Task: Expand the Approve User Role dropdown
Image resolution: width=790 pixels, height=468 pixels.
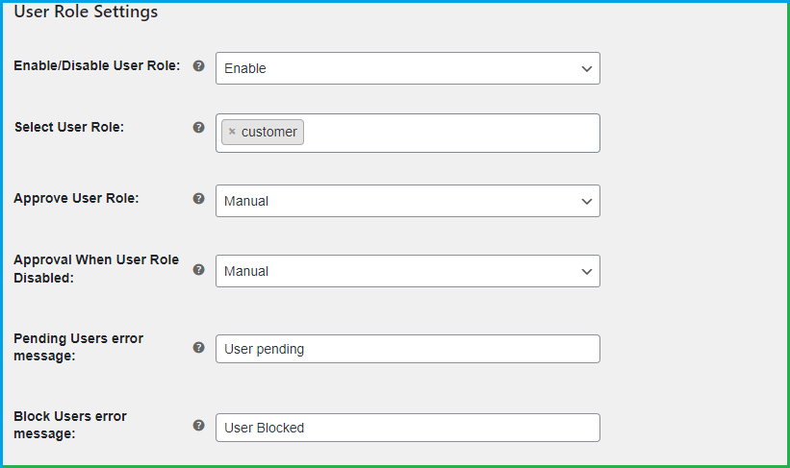Action: [407, 201]
